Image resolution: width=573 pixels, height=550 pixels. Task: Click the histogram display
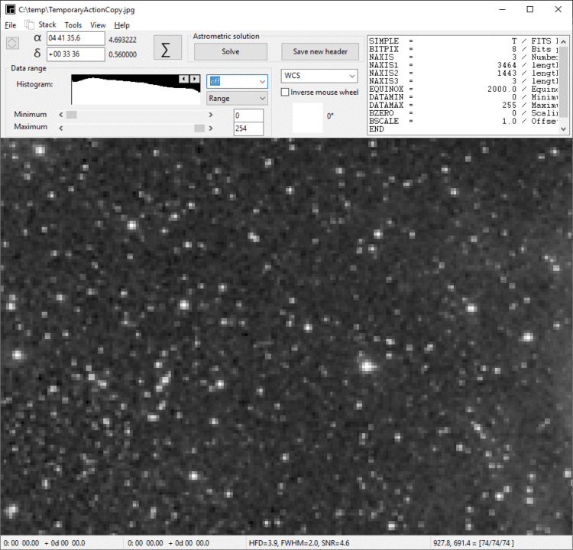click(x=136, y=89)
